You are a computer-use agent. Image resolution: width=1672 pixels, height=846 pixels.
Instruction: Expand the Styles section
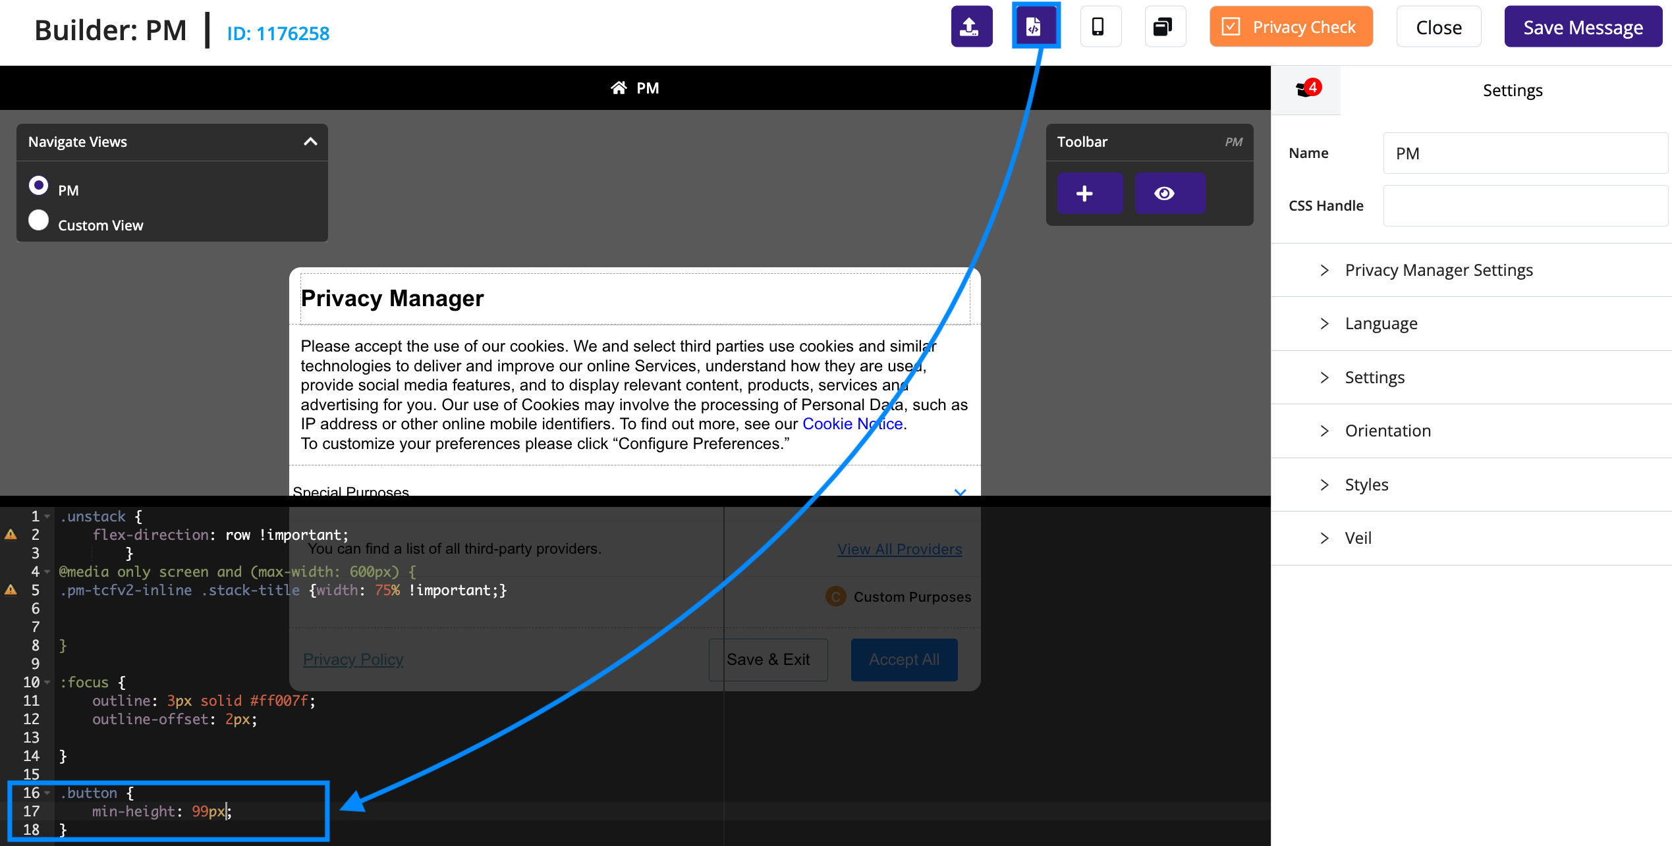coord(1471,485)
